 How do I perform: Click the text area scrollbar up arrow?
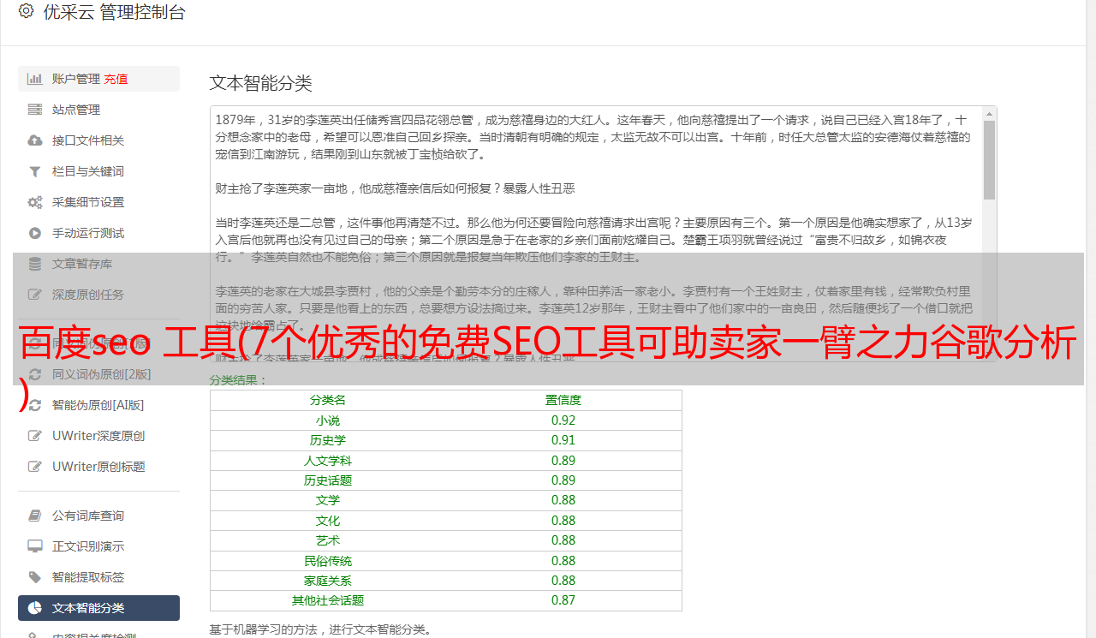989,114
